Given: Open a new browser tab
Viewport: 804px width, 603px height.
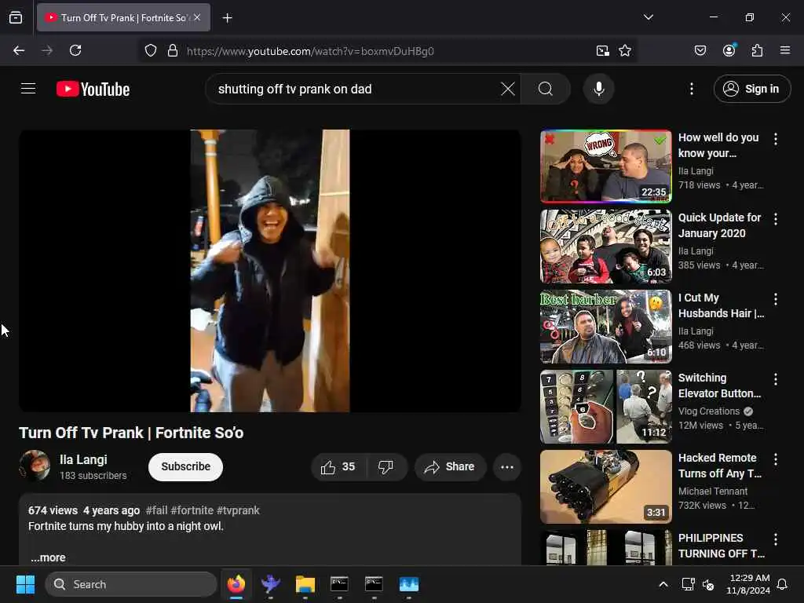Looking at the screenshot, I should coord(227,18).
